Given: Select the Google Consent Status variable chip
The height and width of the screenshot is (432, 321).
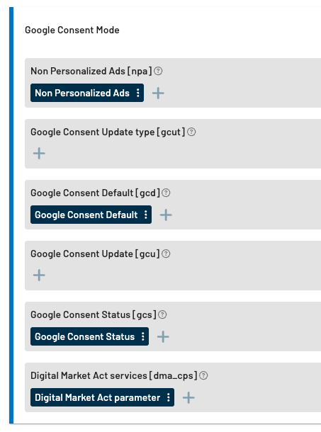Looking at the screenshot, I should pos(84,336).
